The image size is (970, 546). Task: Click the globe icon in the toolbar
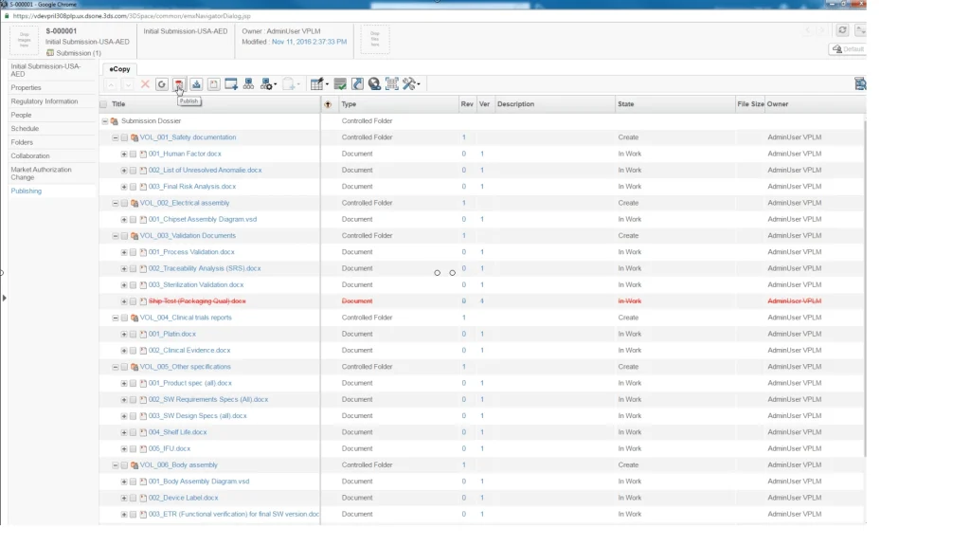[x=374, y=84]
